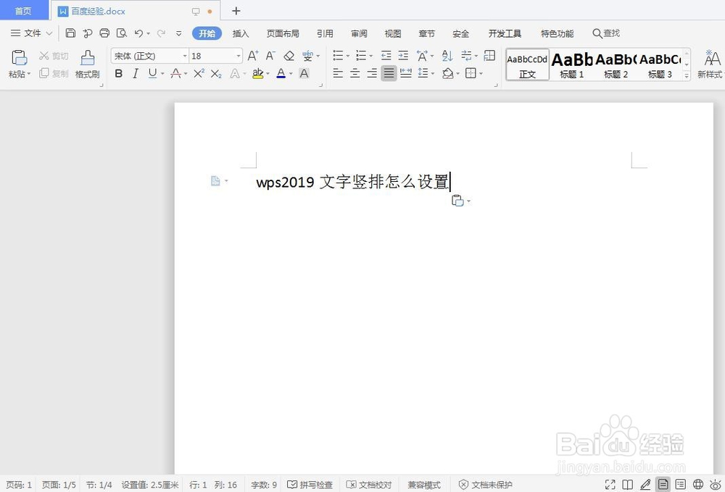
Task: Justify text alignment
Action: (x=389, y=73)
